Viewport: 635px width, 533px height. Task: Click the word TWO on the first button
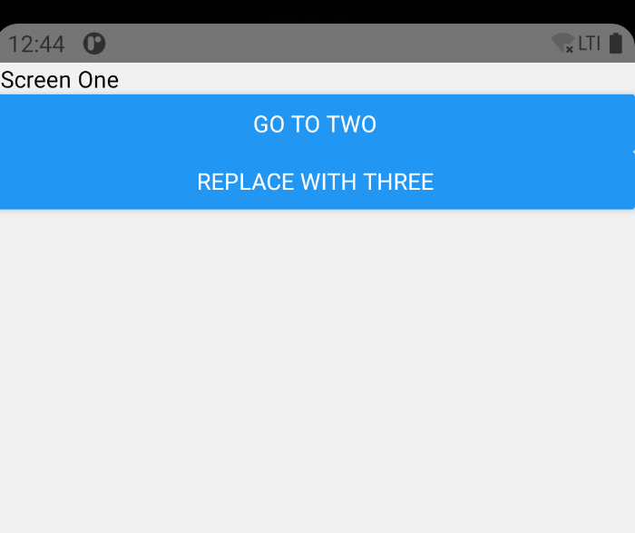[x=352, y=124]
